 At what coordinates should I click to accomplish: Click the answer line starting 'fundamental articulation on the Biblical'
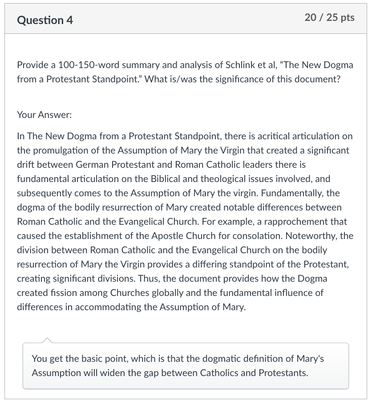174,179
